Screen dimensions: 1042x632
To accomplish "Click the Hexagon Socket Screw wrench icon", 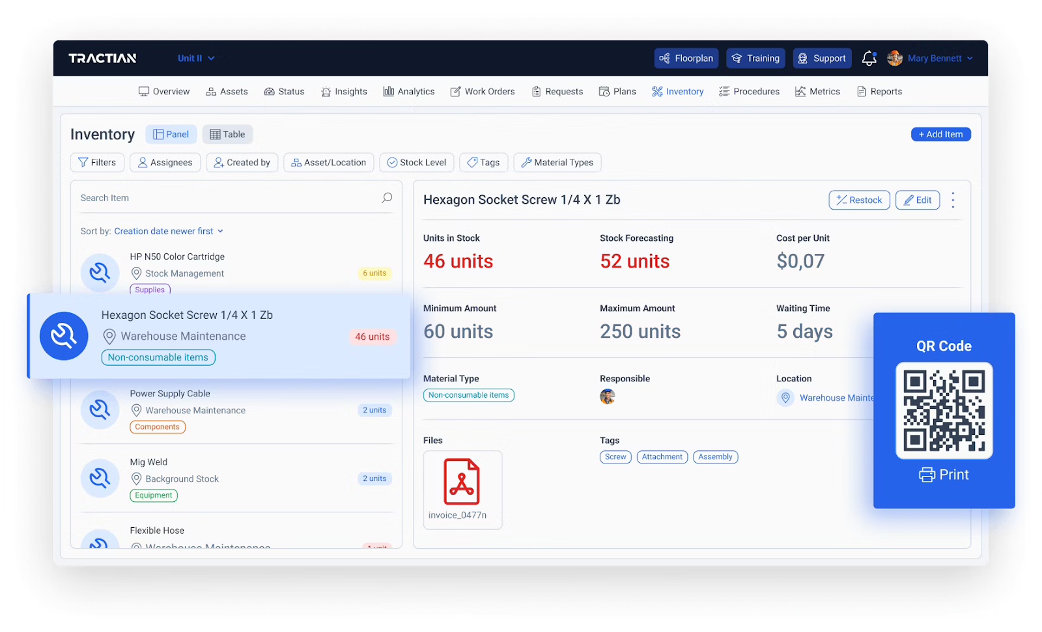I will (64, 337).
